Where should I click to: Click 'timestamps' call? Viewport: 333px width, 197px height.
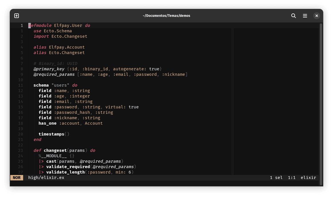[x=51, y=134]
